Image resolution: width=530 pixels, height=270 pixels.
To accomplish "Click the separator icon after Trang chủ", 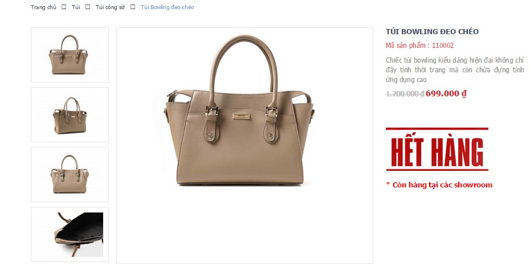I will click(64, 7).
